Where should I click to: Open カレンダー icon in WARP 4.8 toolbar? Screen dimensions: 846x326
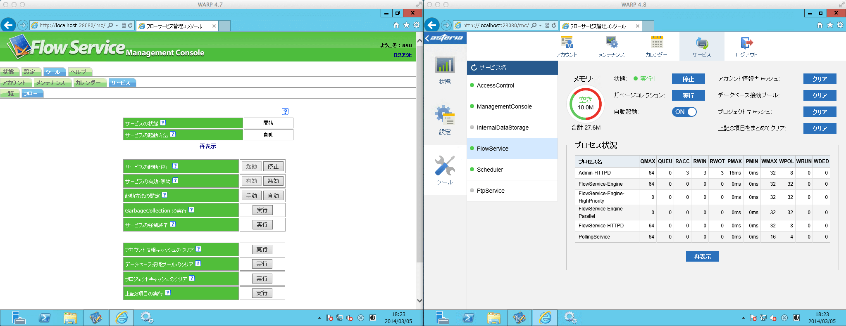click(656, 46)
